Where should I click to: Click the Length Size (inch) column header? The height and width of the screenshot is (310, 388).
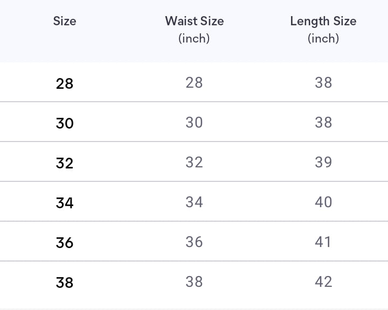[323, 29]
